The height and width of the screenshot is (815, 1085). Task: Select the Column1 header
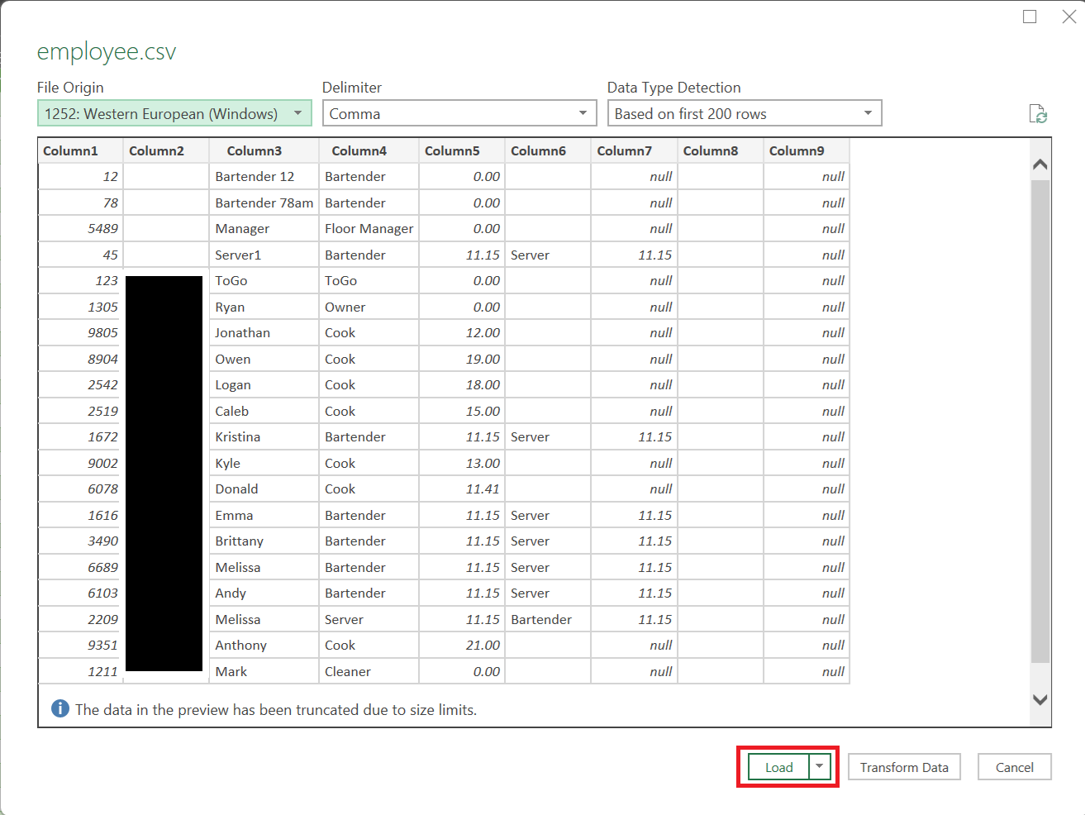(x=71, y=150)
